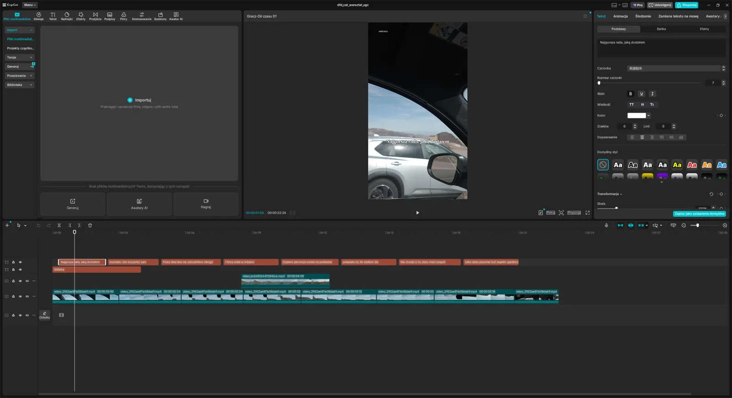Mute the main video track
Viewport: 732px width, 398px height.
pos(27,296)
